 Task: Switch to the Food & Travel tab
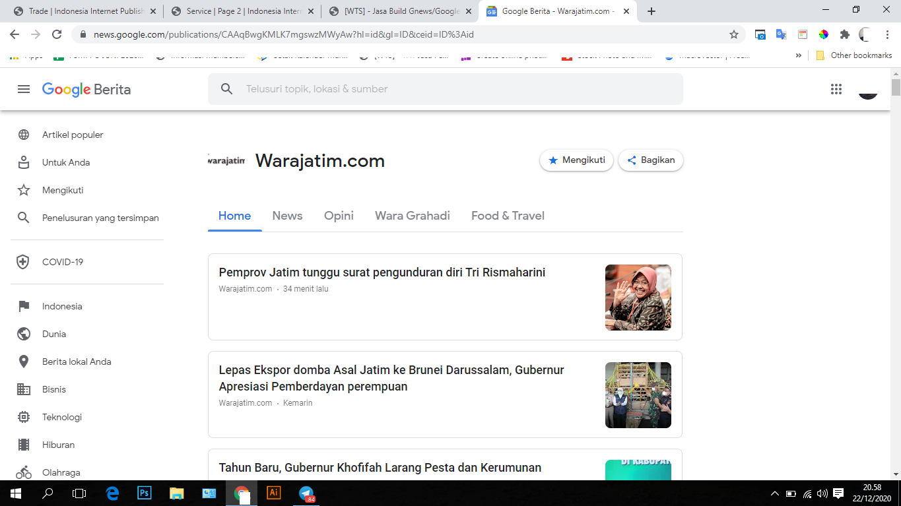coord(508,216)
